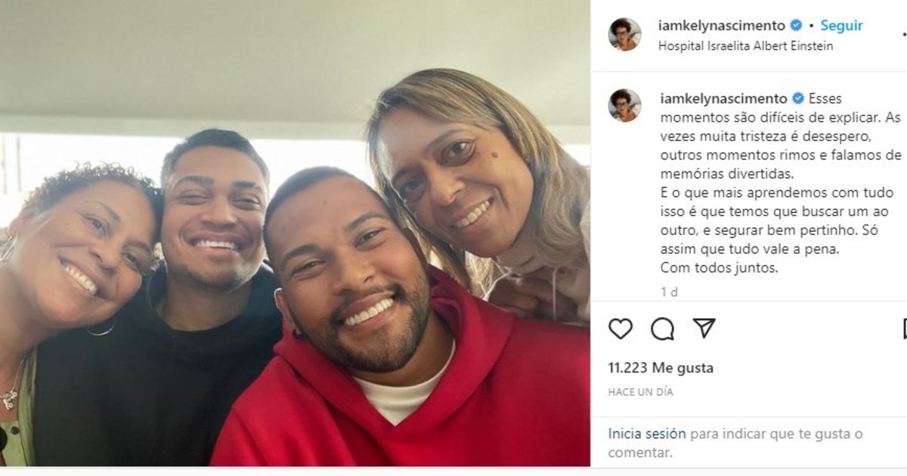907x476 pixels.
Task: Open iamkelynascimento username in caption
Action: [x=724, y=98]
